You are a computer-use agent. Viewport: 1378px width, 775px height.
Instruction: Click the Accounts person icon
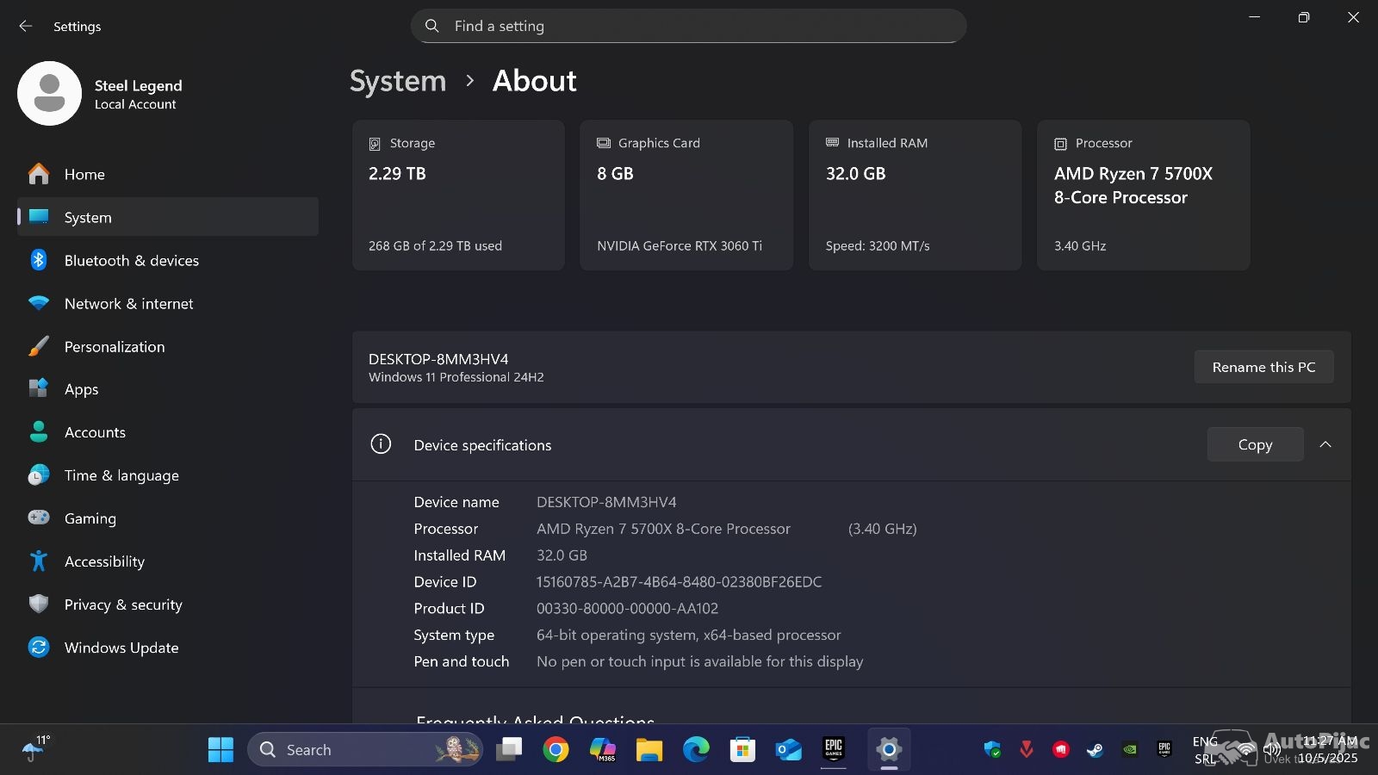coord(39,432)
